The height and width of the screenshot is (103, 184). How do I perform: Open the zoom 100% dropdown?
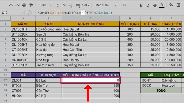(x=45, y=5)
